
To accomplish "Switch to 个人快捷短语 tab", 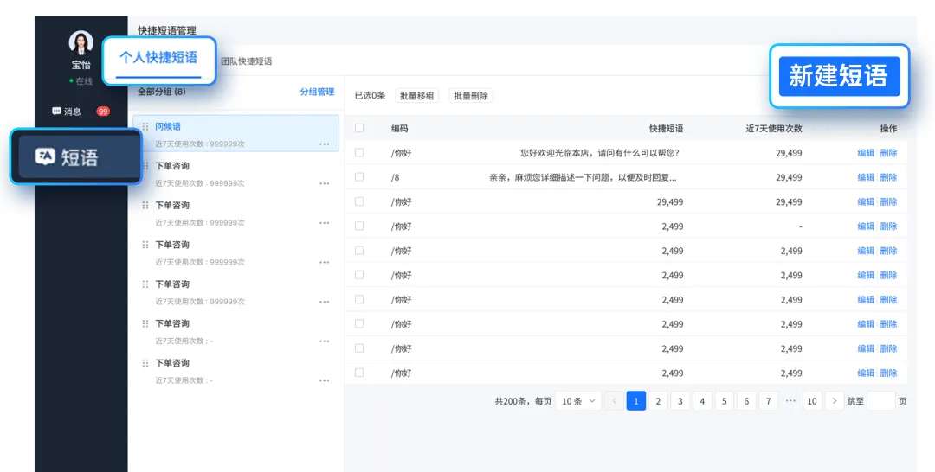I will (158, 58).
